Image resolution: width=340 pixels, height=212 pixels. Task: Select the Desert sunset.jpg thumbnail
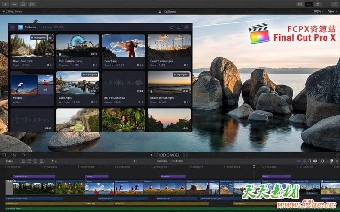coord(169,46)
